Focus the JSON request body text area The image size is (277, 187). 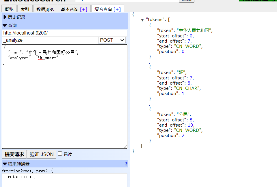pyautogui.click(x=64, y=96)
